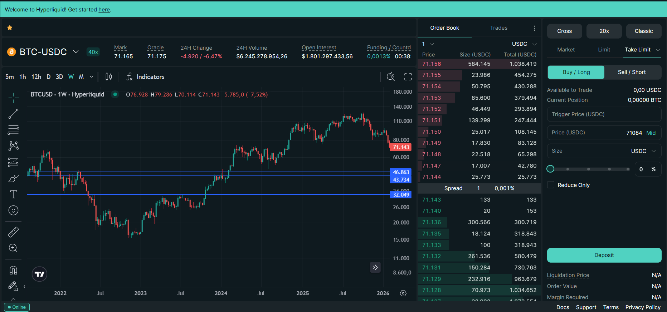The image size is (667, 312).
Task: Switch to the Trades tab
Action: tap(498, 28)
